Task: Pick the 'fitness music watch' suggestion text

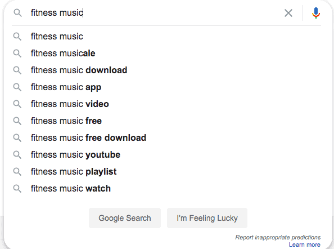Action: [x=71, y=189]
